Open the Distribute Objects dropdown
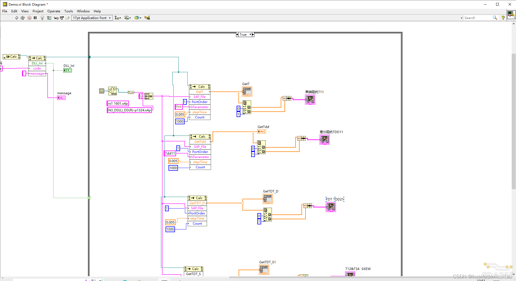Screen dimensions: 516x281 (129, 18)
